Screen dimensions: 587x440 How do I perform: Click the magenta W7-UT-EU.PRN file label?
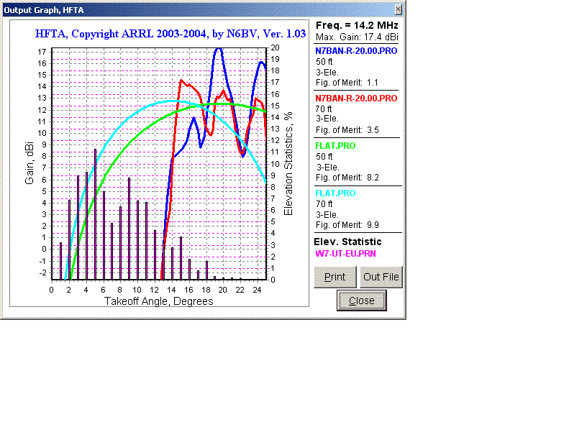click(345, 254)
